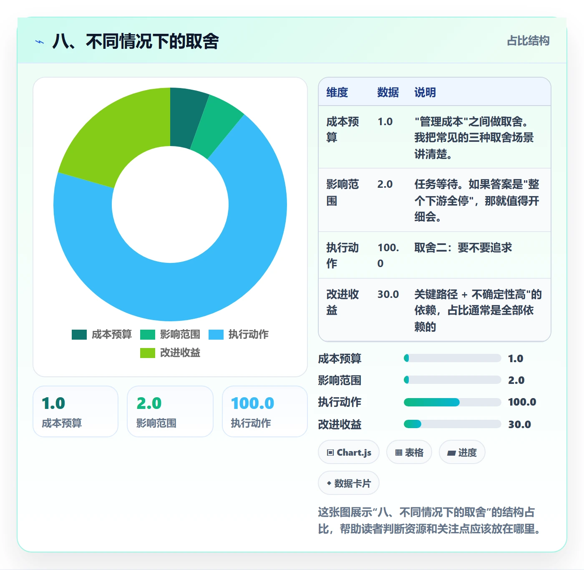
Task: Click the 影响范围 progress bar
Action: coord(453,380)
